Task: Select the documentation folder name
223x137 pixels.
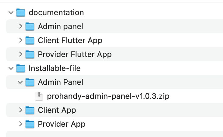Action: click(x=56, y=12)
